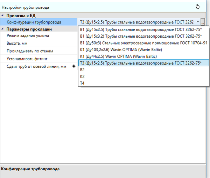Close the Конфигурации трубопровода dropdown arrow
This screenshot has height=178, width=210.
[x=198, y=22]
